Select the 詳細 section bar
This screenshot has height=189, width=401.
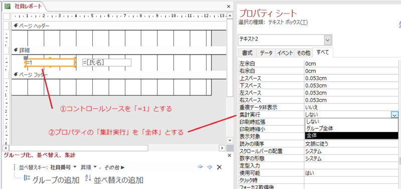pos(119,50)
